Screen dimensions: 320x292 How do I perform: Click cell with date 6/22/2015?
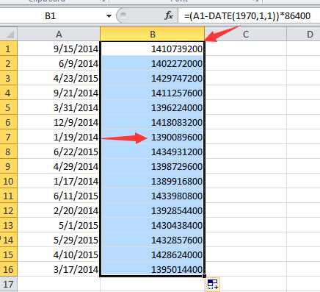[x=59, y=152]
